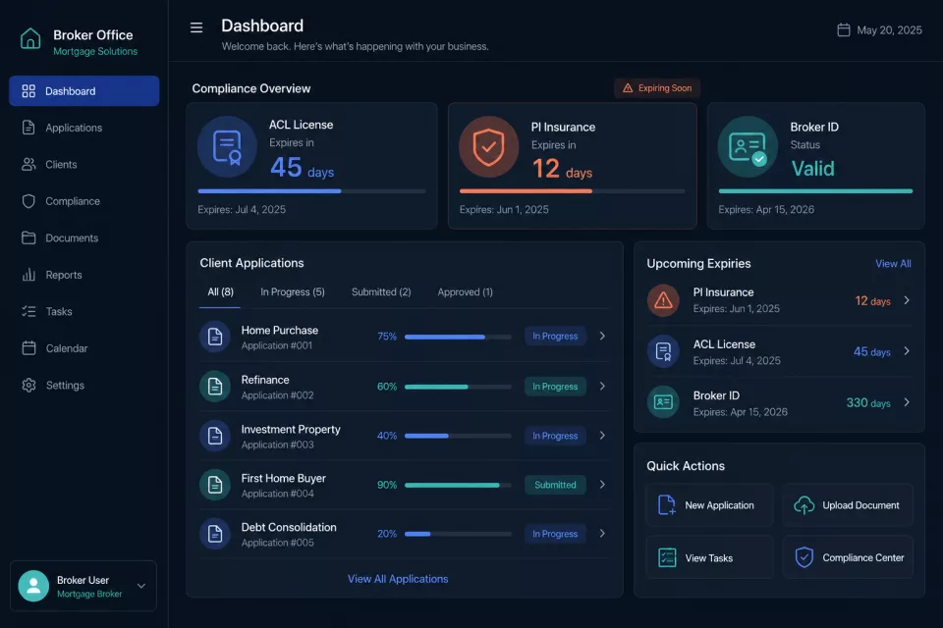Expand Broker ID expiry chevron in Upcoming Expiries
943x628 pixels.
(907, 402)
